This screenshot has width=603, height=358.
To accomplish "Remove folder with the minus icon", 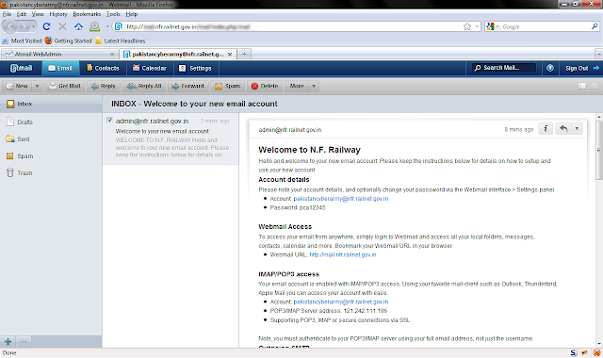I will click(24, 341).
